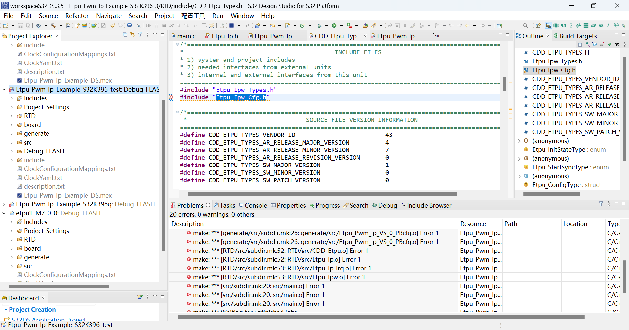This screenshot has height=330, width=629.
Task: Launch the debugger with the bug icon
Action: (x=320, y=25)
